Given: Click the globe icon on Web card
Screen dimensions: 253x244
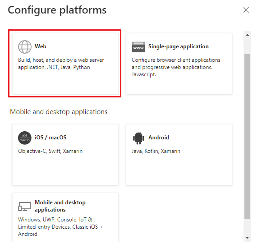Looking at the screenshot, I should point(25,47).
